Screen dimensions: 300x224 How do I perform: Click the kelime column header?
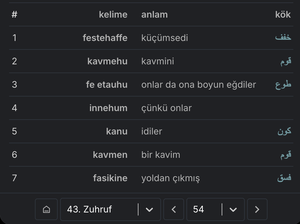[x=113, y=15]
